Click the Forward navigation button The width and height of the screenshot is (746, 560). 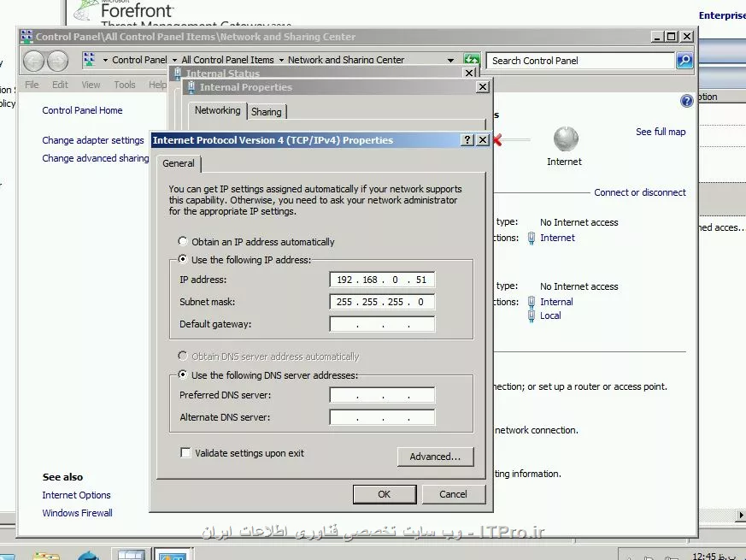(57, 61)
